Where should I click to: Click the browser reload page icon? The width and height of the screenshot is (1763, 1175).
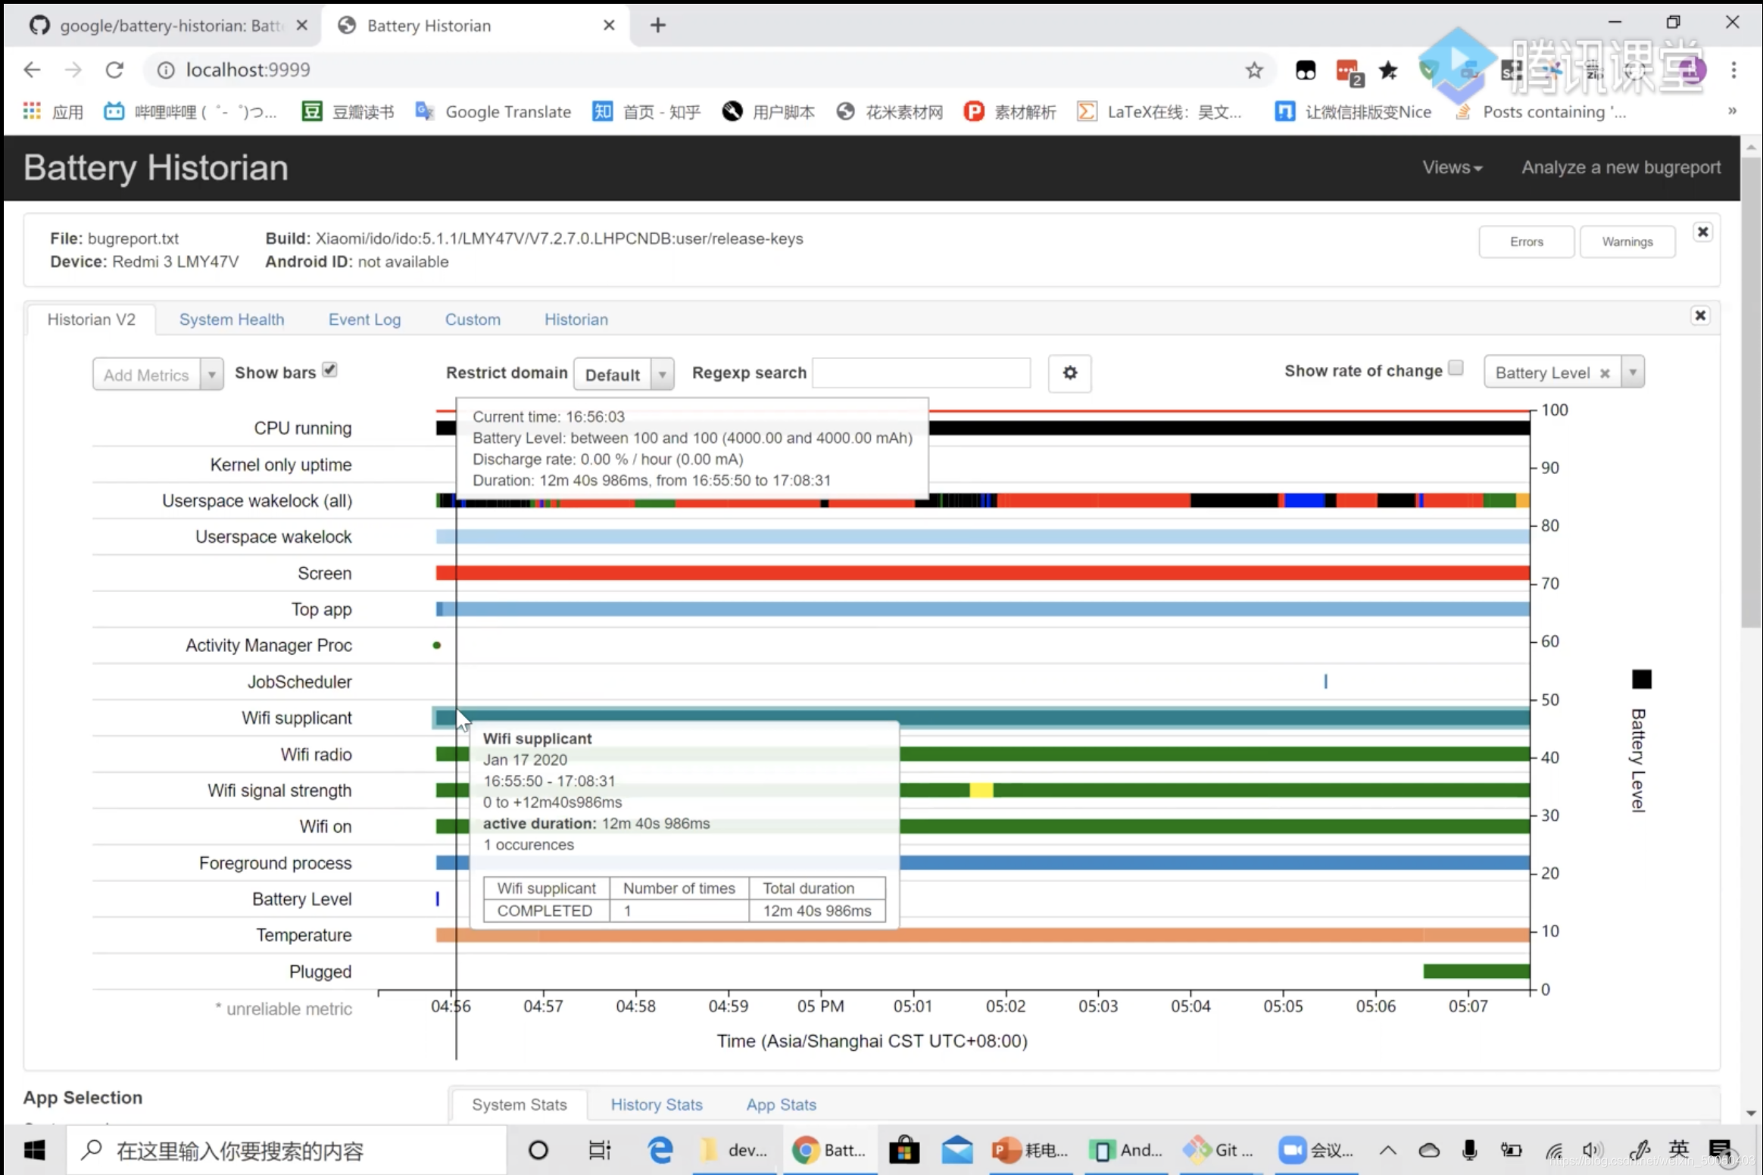[x=114, y=70]
